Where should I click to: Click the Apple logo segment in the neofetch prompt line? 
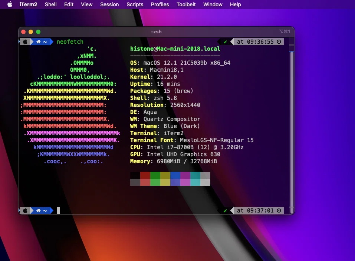pyautogui.click(x=25, y=42)
